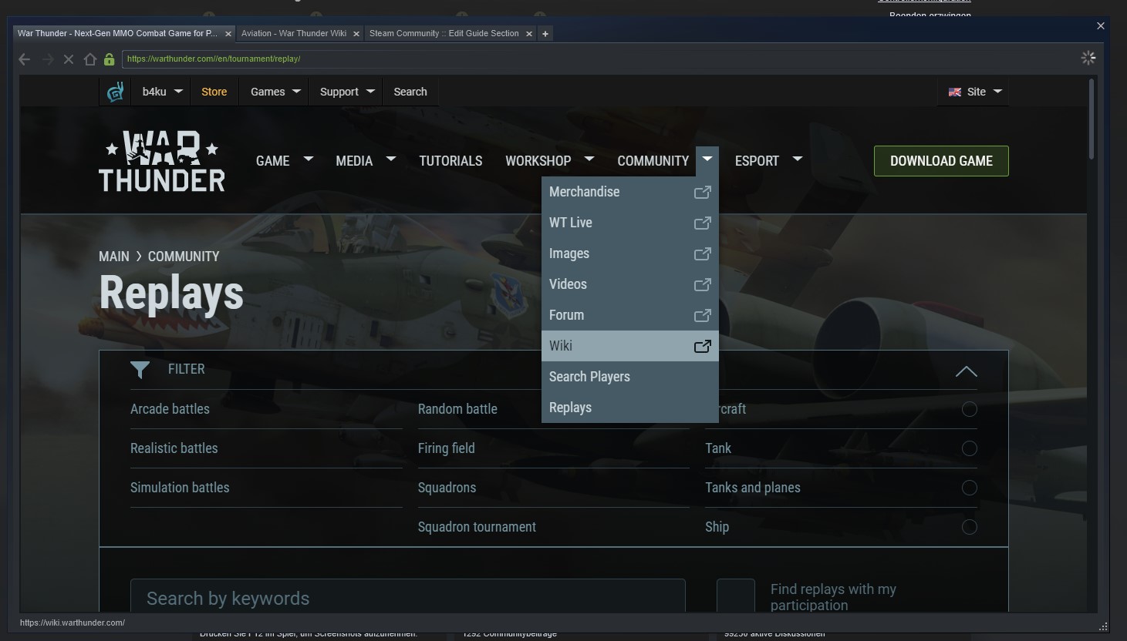The height and width of the screenshot is (641, 1127).
Task: Stop page loading with the X icon
Action: (69, 59)
